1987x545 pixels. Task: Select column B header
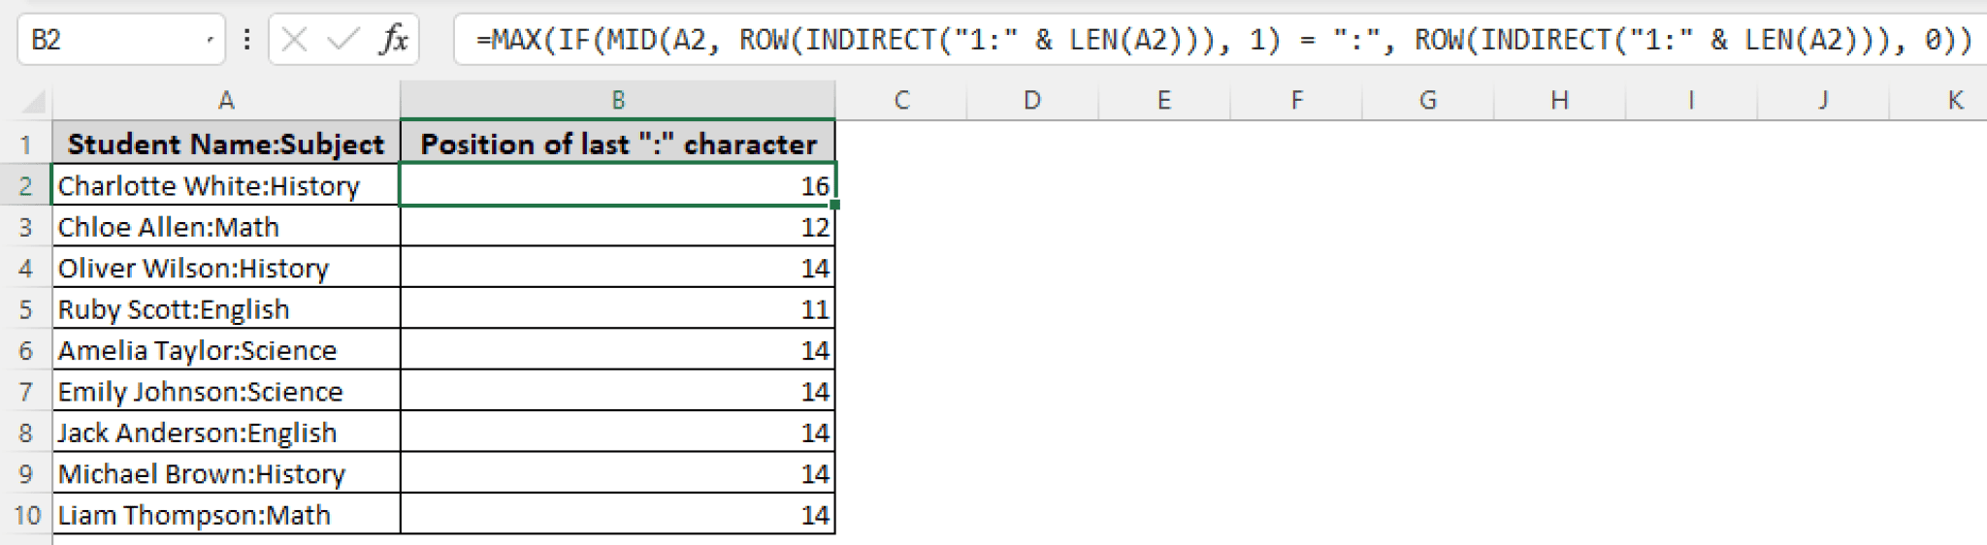coord(617,100)
